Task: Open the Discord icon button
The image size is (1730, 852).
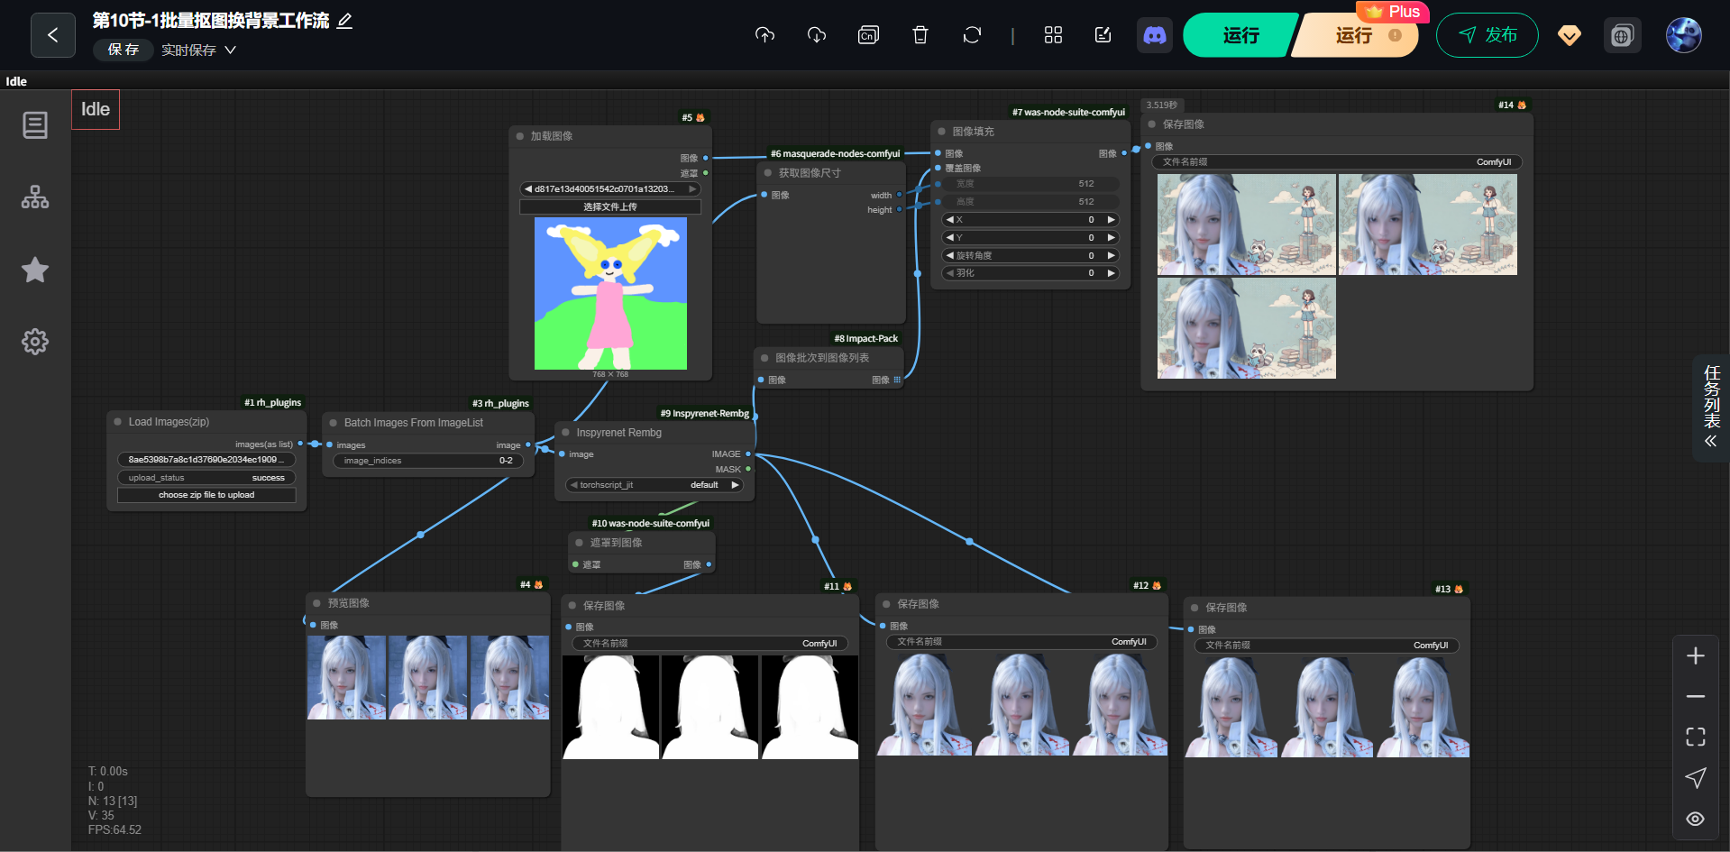Action: coord(1155,35)
